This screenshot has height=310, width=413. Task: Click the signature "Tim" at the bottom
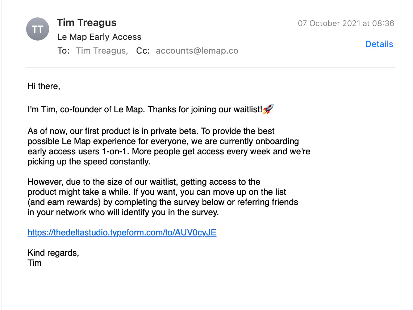34,263
